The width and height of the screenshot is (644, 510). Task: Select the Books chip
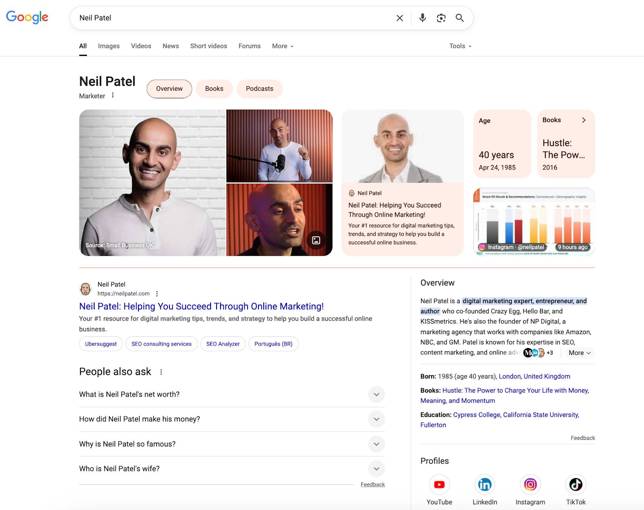(x=214, y=89)
